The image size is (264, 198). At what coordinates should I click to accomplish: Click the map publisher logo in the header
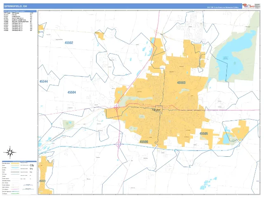tap(248, 6)
